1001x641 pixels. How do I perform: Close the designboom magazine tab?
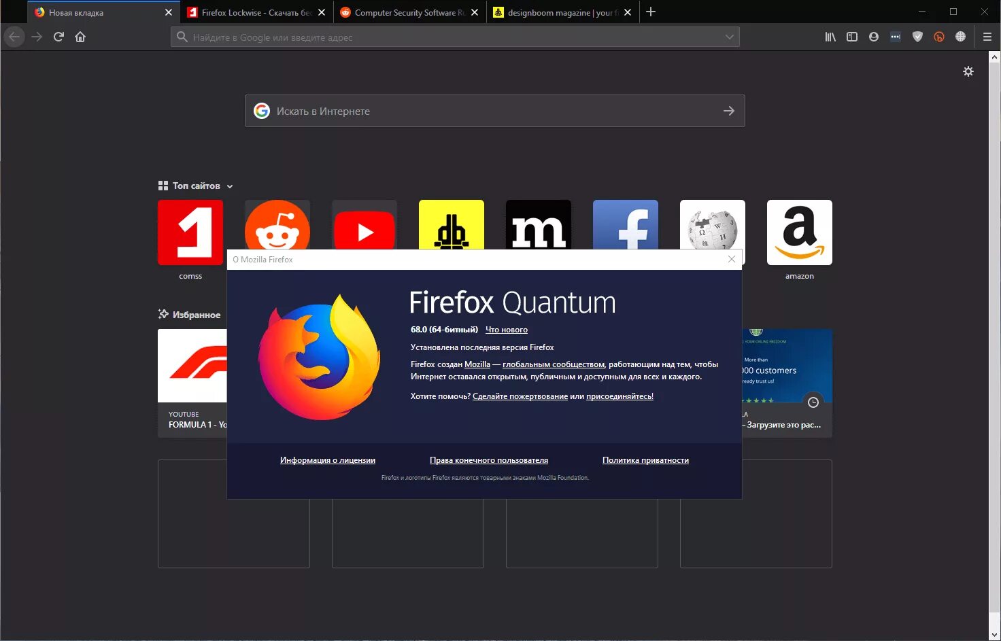pyautogui.click(x=628, y=12)
